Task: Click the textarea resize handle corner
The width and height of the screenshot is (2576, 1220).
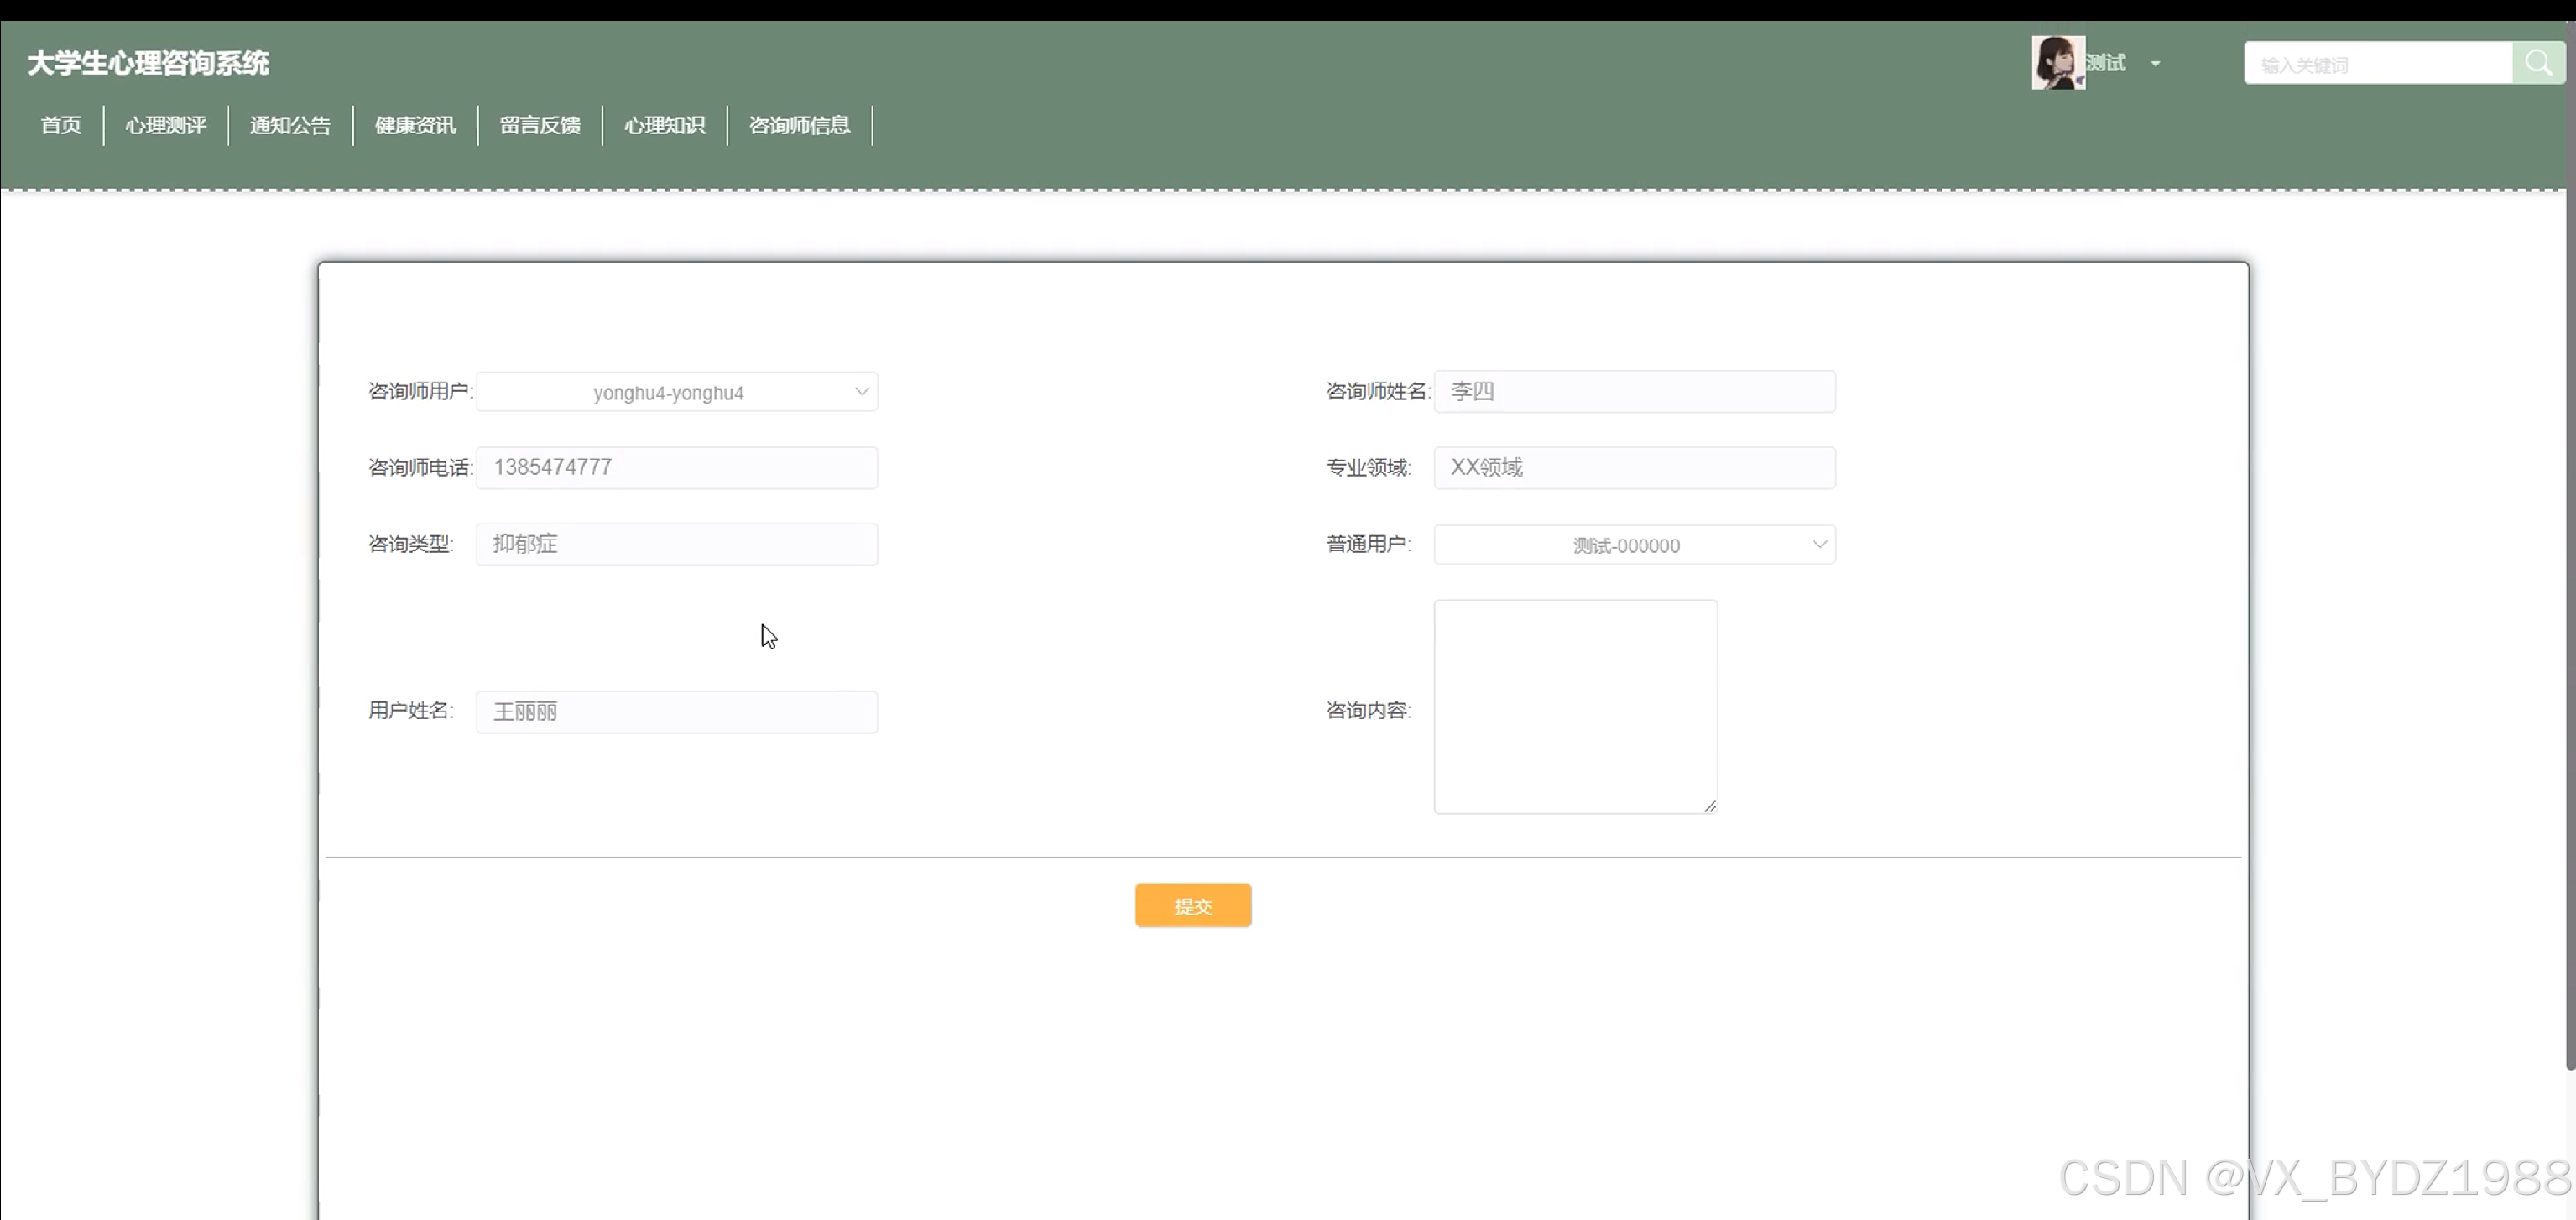Action: [1710, 806]
